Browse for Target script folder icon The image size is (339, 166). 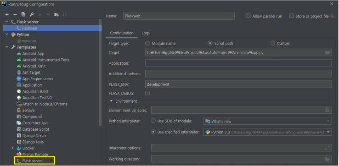(x=328, y=53)
